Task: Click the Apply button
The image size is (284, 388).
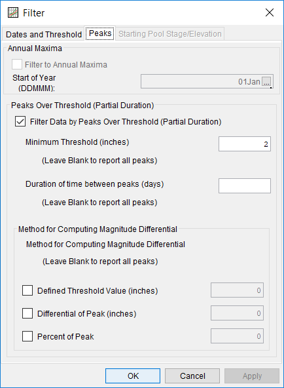Action: pyautogui.click(x=252, y=376)
